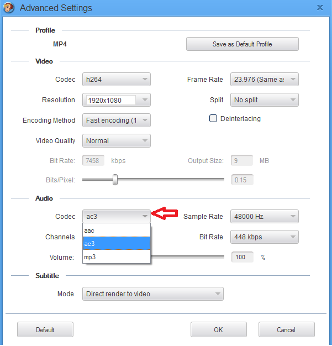This screenshot has width=332, height=346.
Task: Confirm settings with the OK button
Action: coord(219,329)
